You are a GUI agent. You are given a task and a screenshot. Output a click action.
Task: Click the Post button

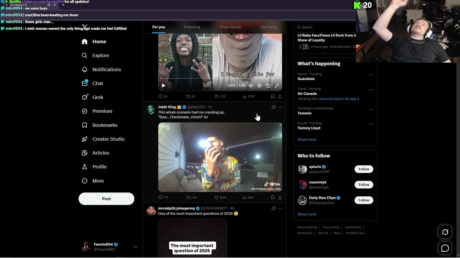click(106, 199)
